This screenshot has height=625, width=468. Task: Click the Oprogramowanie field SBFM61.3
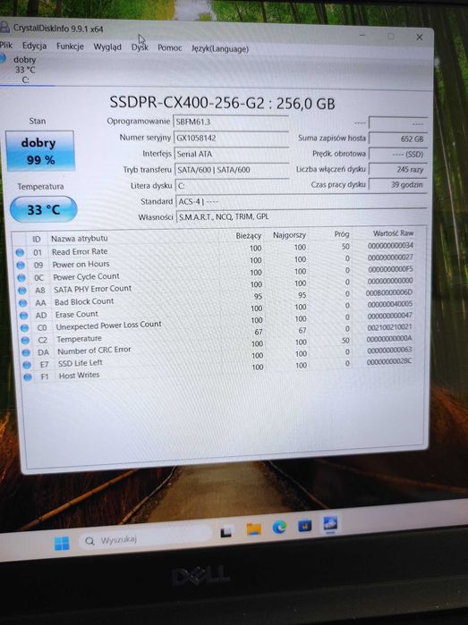point(231,122)
